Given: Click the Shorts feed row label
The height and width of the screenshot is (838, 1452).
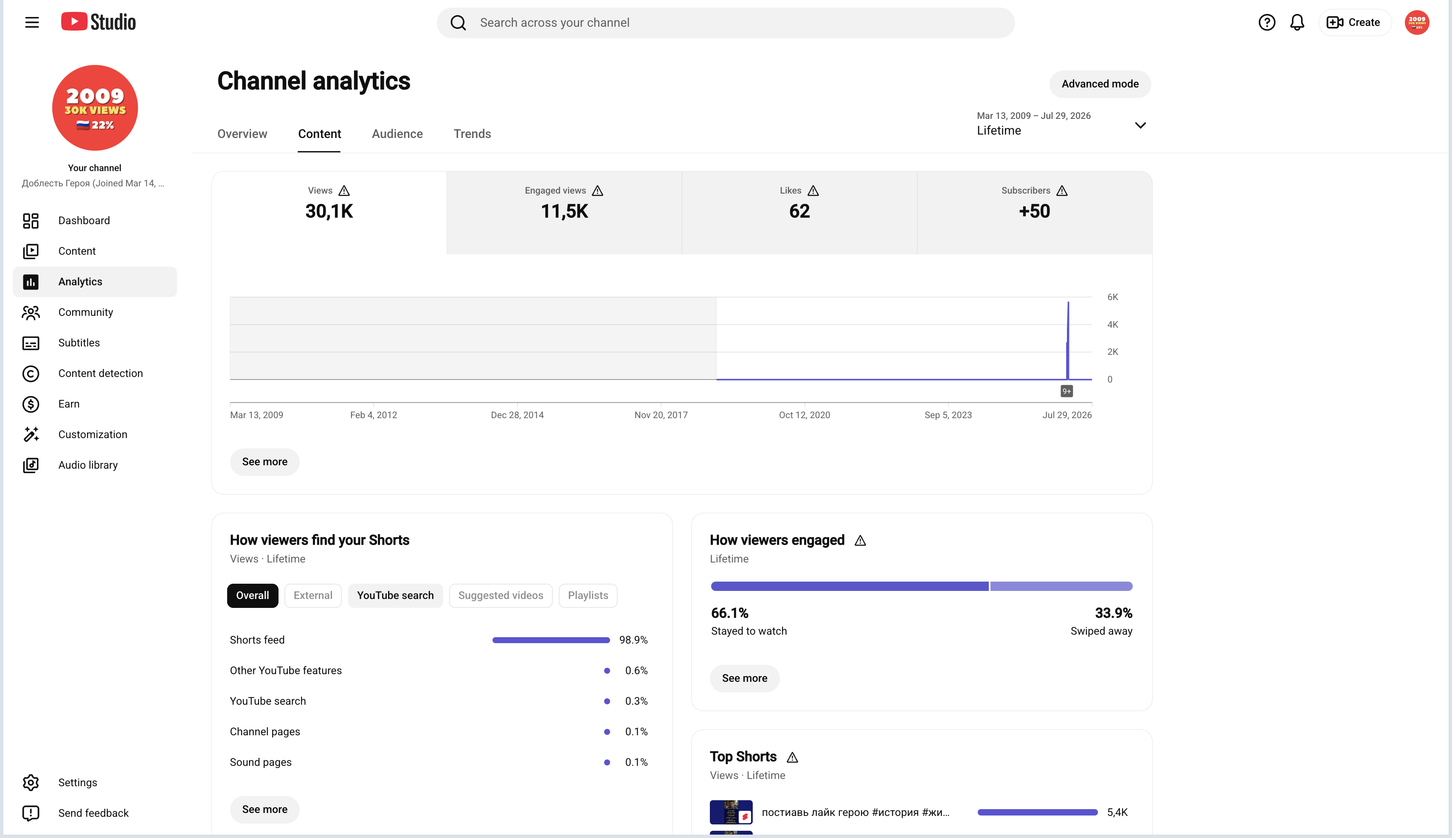Looking at the screenshot, I should tap(257, 640).
